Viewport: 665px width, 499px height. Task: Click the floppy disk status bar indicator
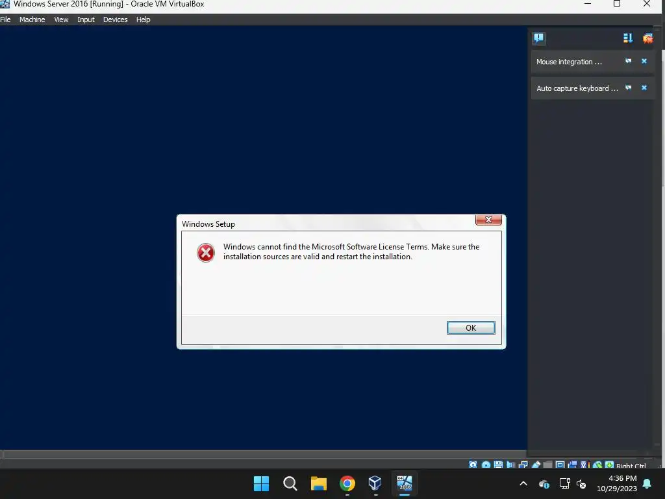pos(498,465)
